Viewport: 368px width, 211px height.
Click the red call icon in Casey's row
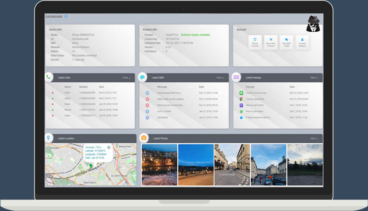(53, 115)
